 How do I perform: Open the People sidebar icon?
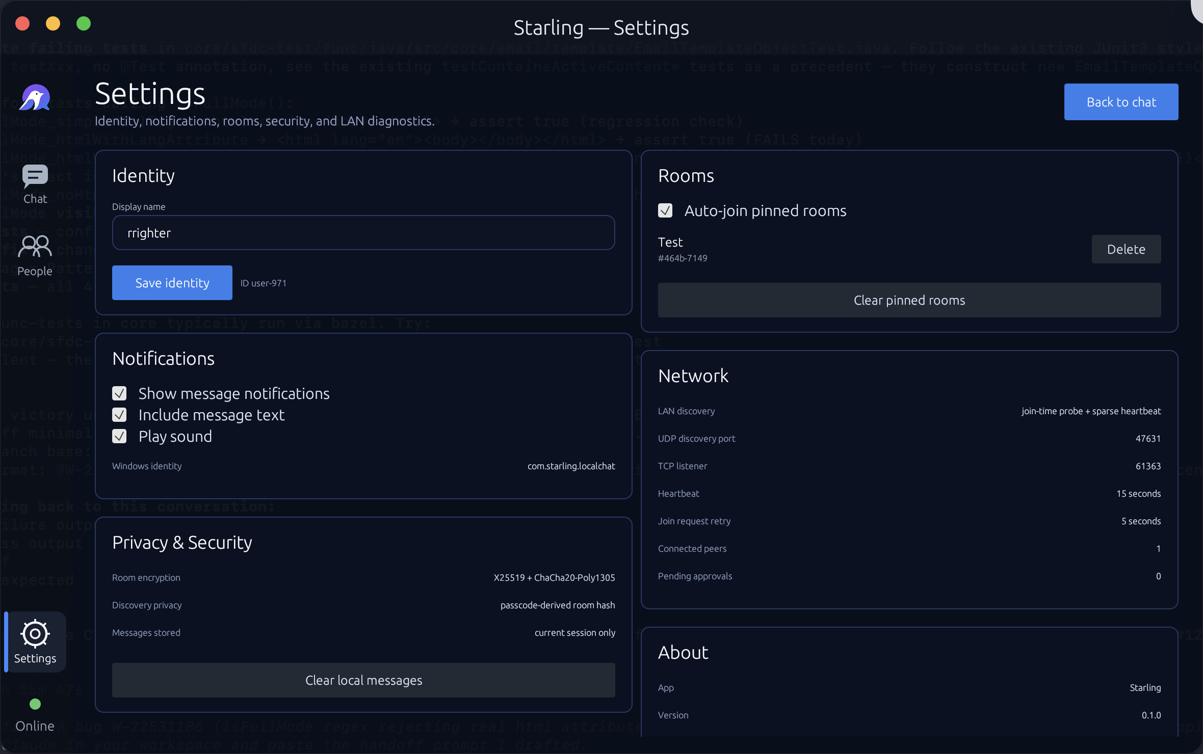pos(35,256)
